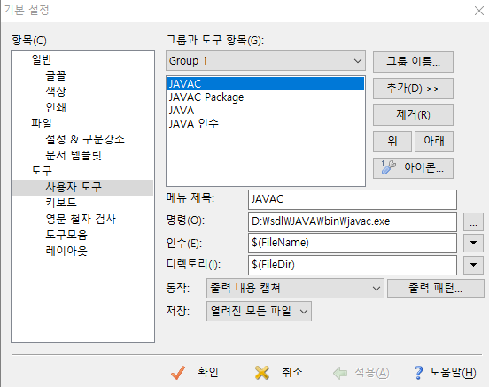Click the 메뉴 제목 field containing JAVAC
This screenshot has width=489, height=387.
click(x=353, y=199)
